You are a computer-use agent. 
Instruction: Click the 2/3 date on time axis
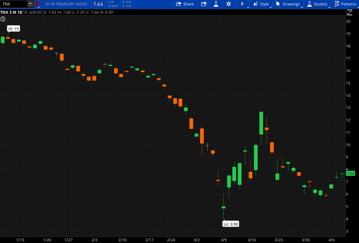click(94, 240)
